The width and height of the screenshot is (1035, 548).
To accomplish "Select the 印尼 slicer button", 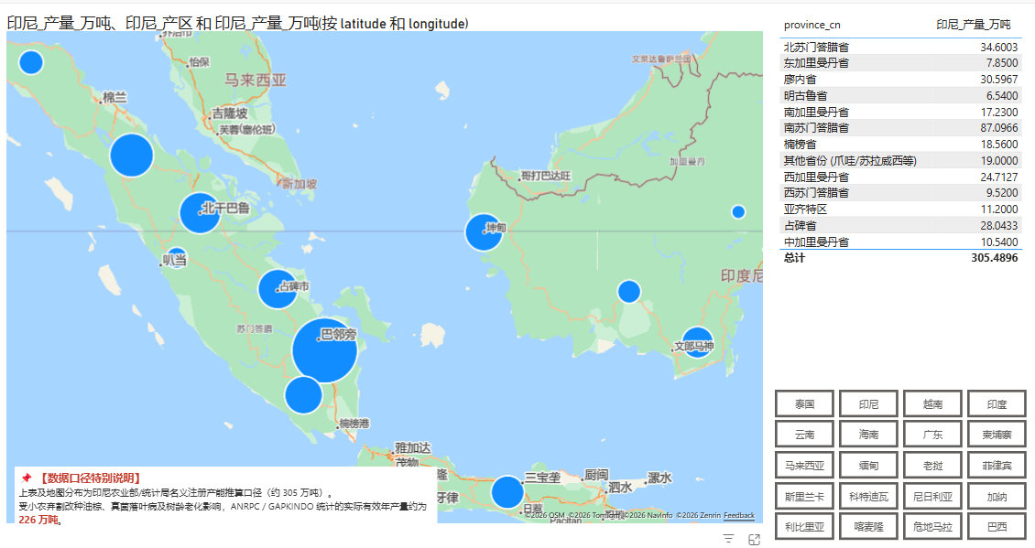I will 868,403.
